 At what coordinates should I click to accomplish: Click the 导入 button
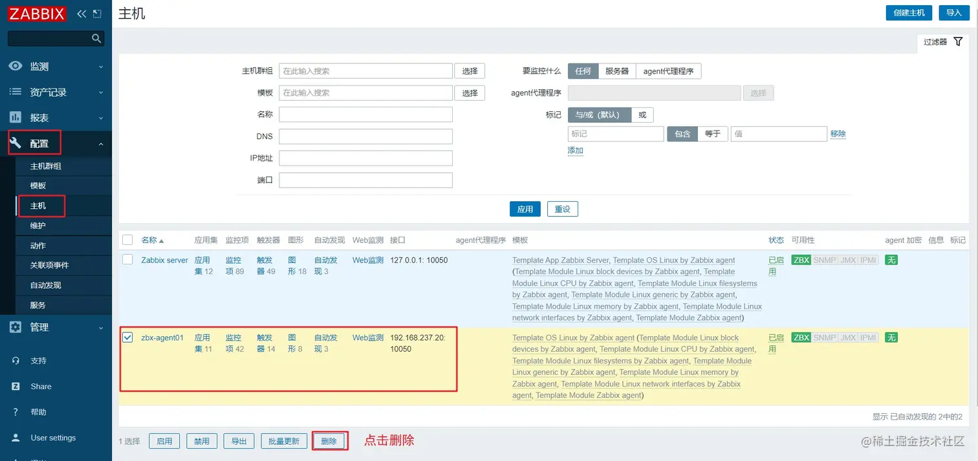(x=954, y=12)
